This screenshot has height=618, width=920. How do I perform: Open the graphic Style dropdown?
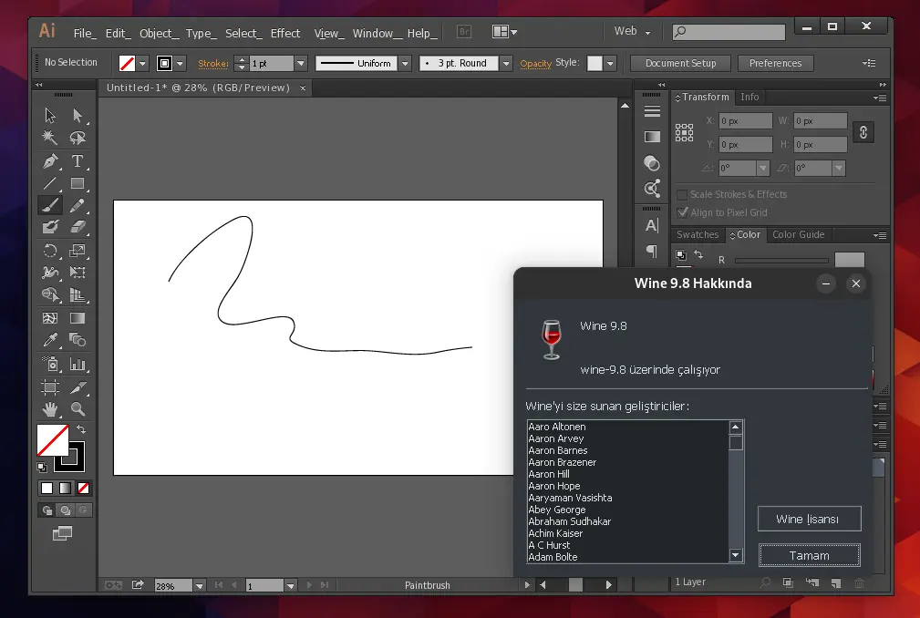610,63
